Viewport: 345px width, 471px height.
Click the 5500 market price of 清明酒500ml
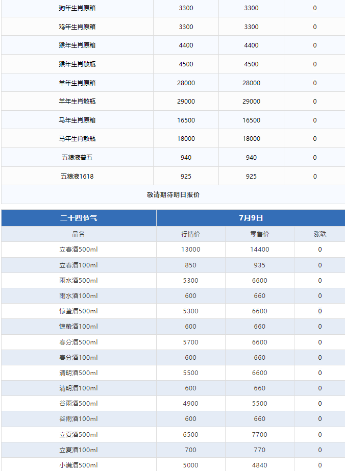point(190,373)
